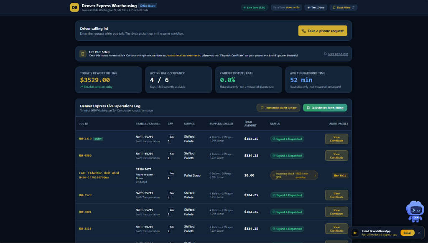This screenshot has height=243, width=428.
Task: Select job ID RW-3318
Action: coord(85,229)
